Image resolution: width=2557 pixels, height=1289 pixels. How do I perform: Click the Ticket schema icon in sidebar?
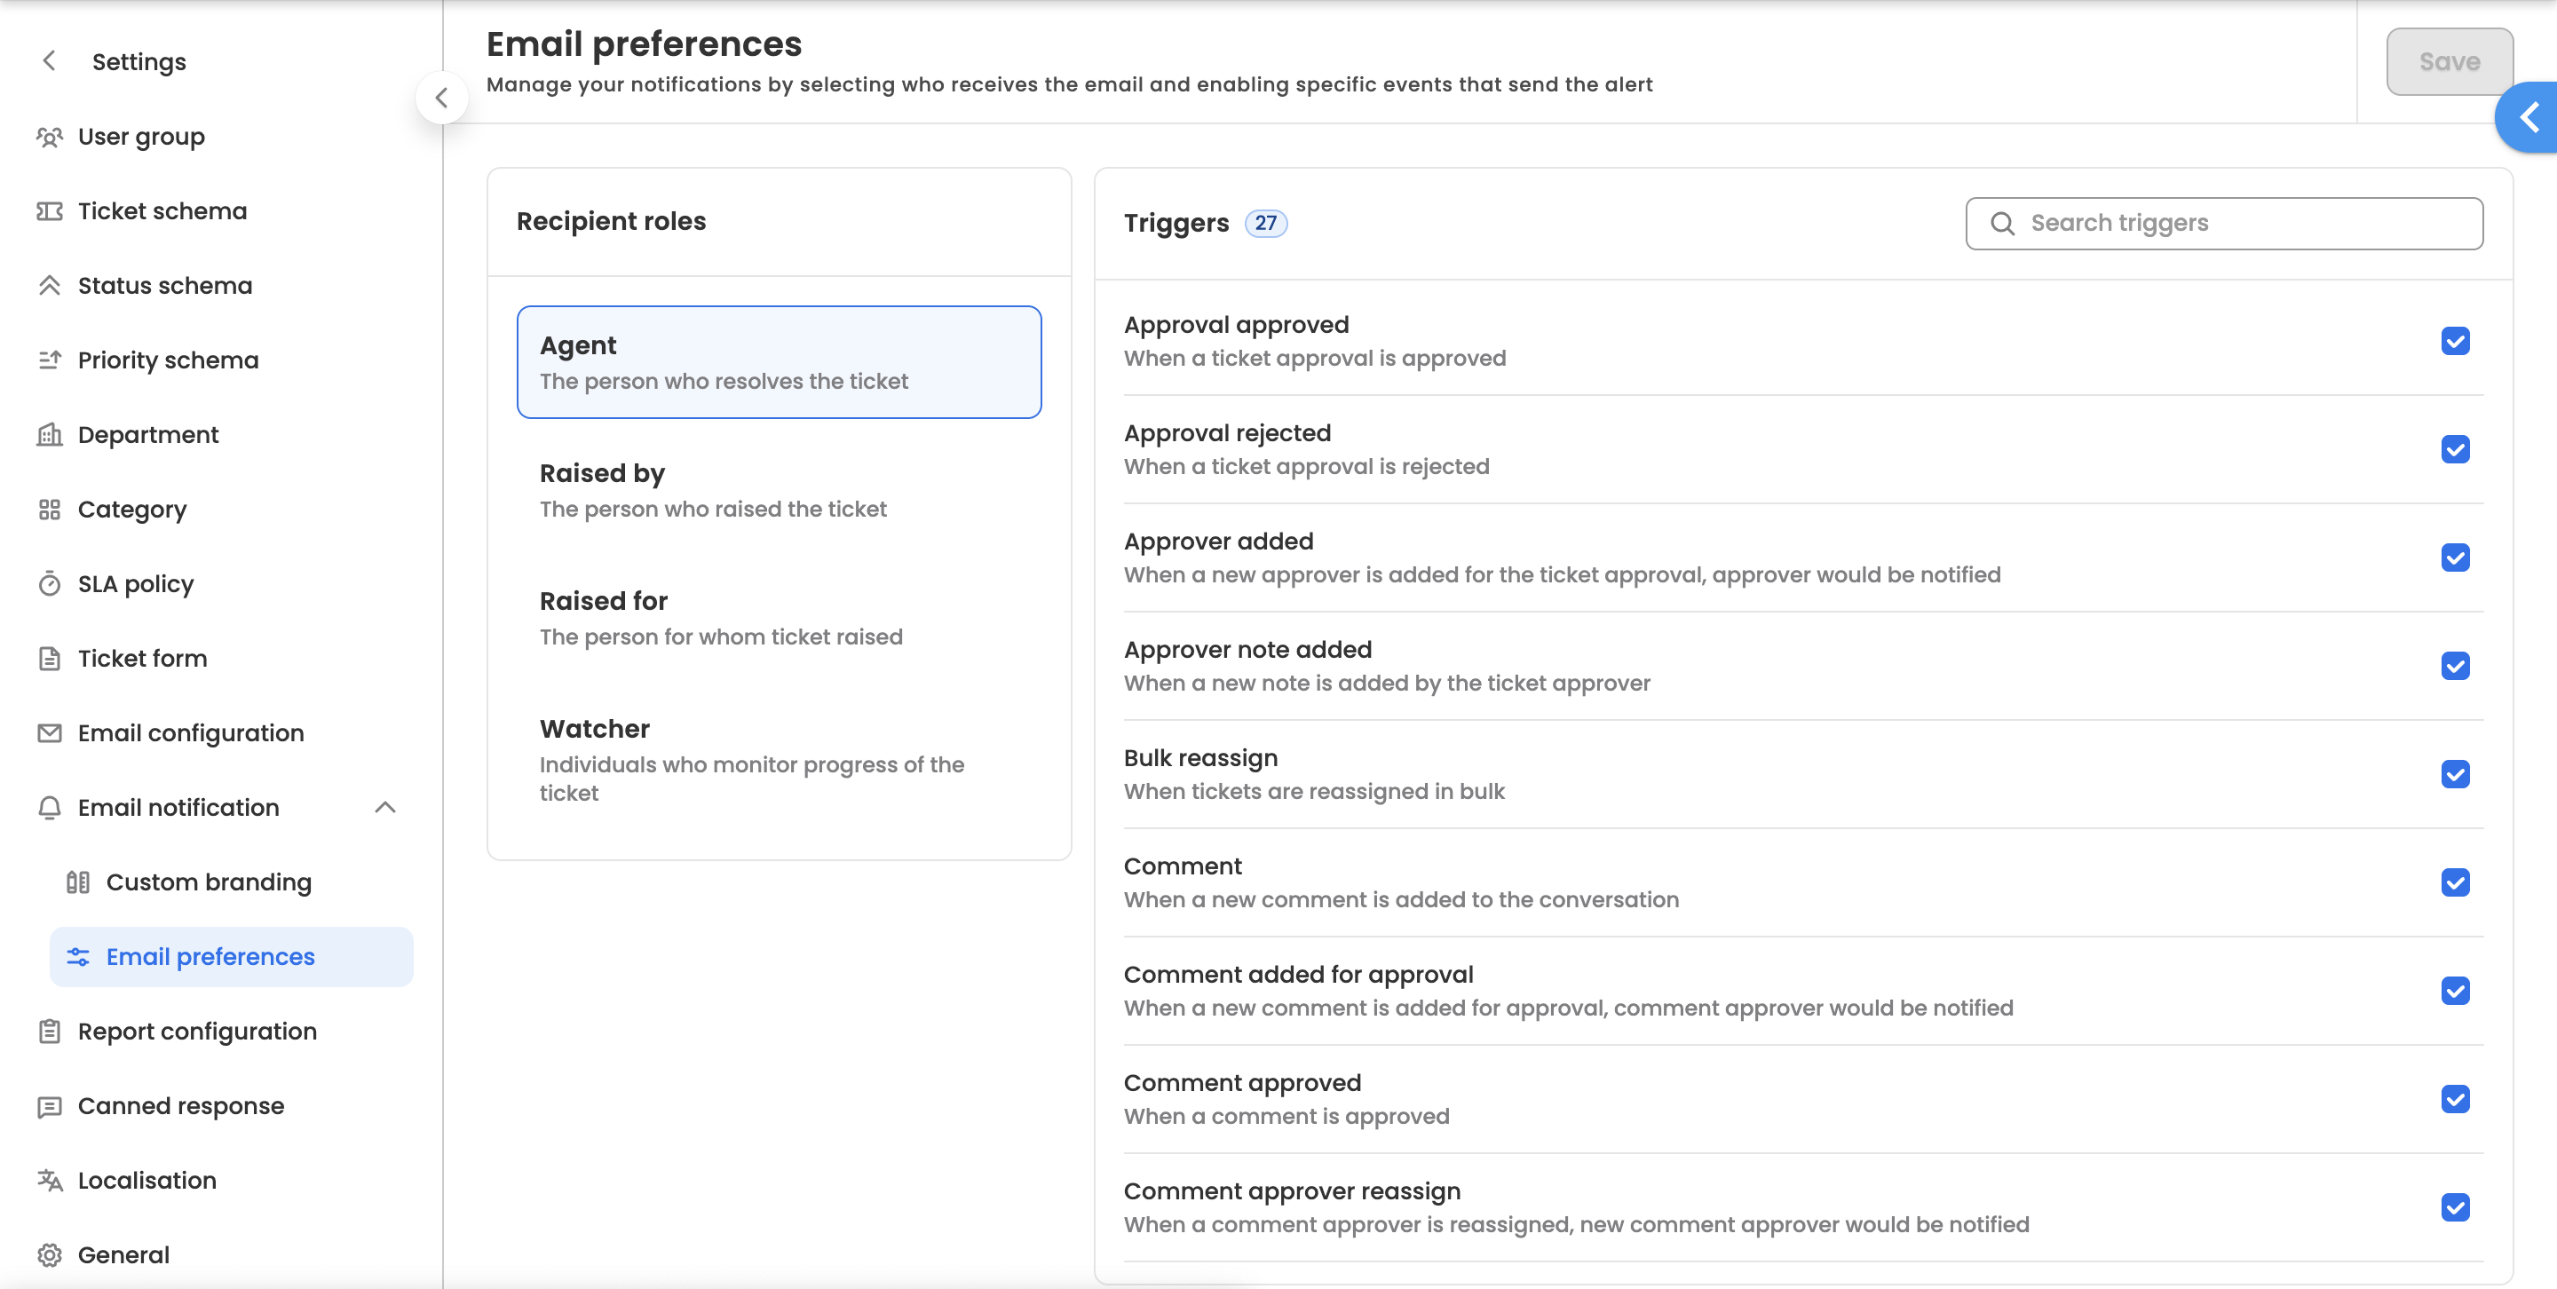[49, 211]
